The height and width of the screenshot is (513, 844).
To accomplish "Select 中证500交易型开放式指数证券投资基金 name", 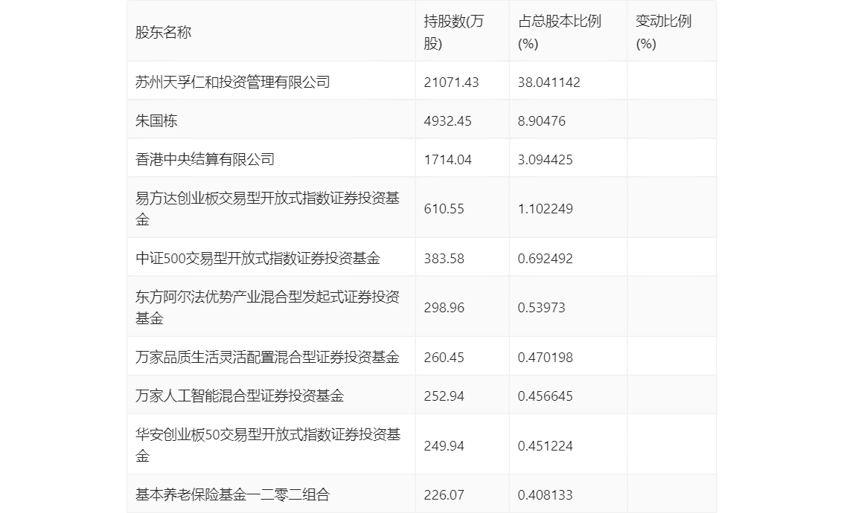I will point(258,258).
